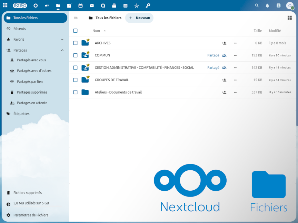The image size is (298, 223).
Task: Tick the select-all checkbox in header
Action: (75, 31)
